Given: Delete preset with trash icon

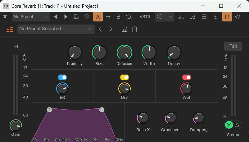Looking at the screenshot, I should click(134, 29).
